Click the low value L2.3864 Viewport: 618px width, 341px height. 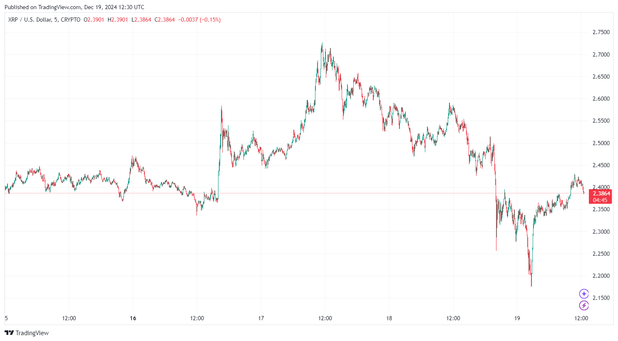click(141, 20)
